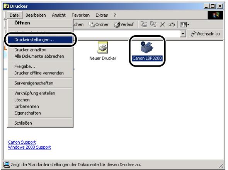This screenshot has height=170, width=228.
Task: Select Alle Dokumente abbrechen
Action: pyautogui.click(x=40, y=57)
